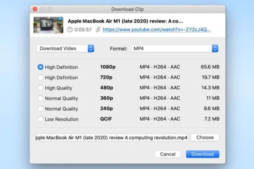The image size is (254, 169).
Task: Click the 19.7 MB file size
Action: [210, 77]
